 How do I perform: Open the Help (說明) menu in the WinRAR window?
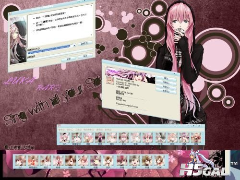click(x=108, y=130)
